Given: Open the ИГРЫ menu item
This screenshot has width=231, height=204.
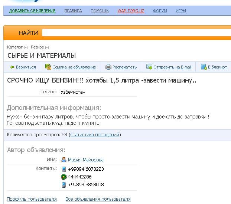Looking at the screenshot, I should tap(181, 11).
